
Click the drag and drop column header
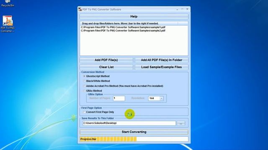coord(129,23)
